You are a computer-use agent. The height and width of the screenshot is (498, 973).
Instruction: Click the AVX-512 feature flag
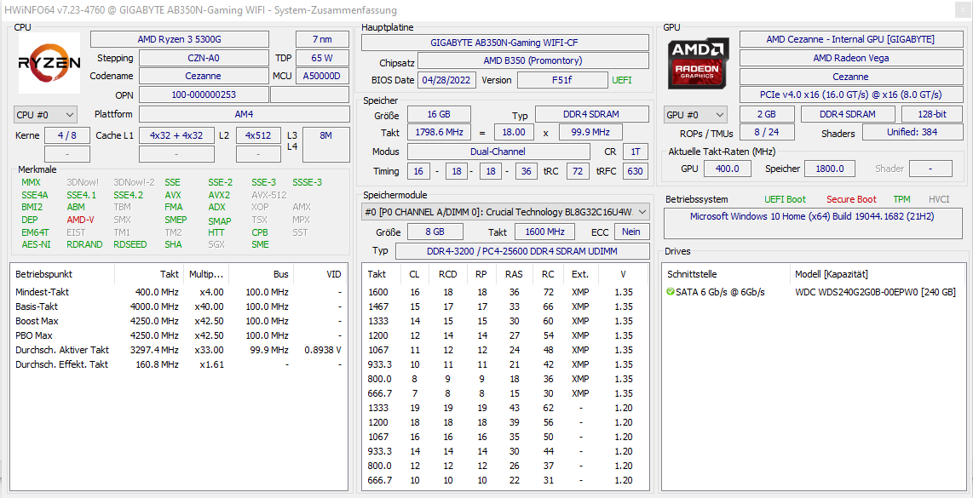[269, 195]
